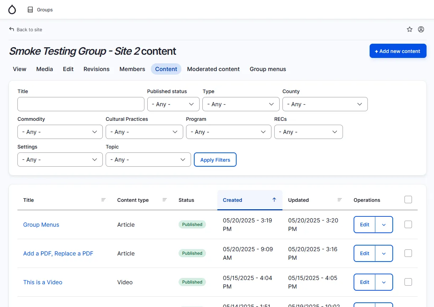The height and width of the screenshot is (307, 434).
Task: Open the Type filter dropdown
Action: (x=241, y=104)
